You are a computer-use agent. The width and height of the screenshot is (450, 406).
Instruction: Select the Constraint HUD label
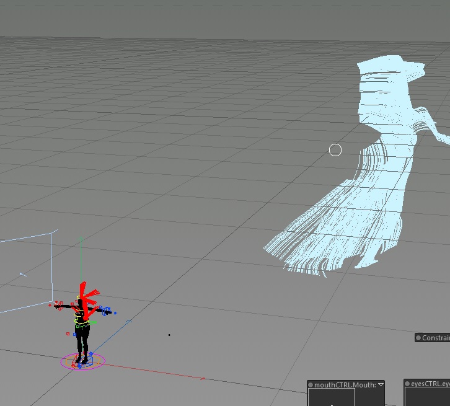(x=436, y=338)
